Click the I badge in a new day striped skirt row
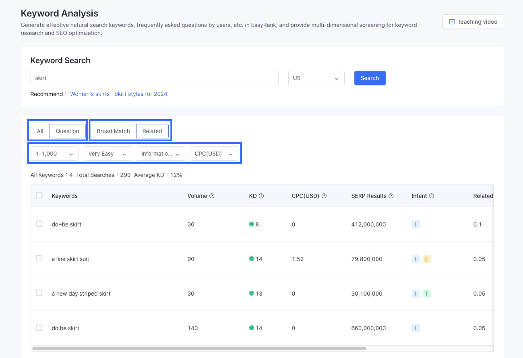Image resolution: width=523 pixels, height=358 pixels. 416,293
